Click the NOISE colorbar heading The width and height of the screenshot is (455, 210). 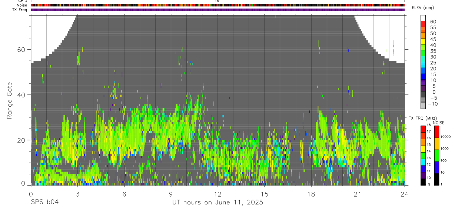438,123
